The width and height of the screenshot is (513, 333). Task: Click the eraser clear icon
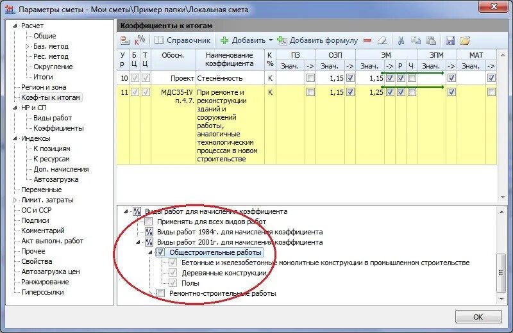pos(382,40)
